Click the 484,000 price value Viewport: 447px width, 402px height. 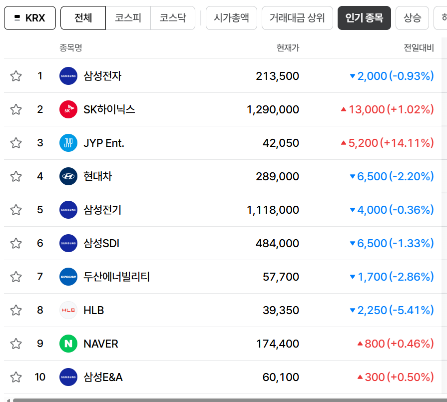tap(277, 243)
